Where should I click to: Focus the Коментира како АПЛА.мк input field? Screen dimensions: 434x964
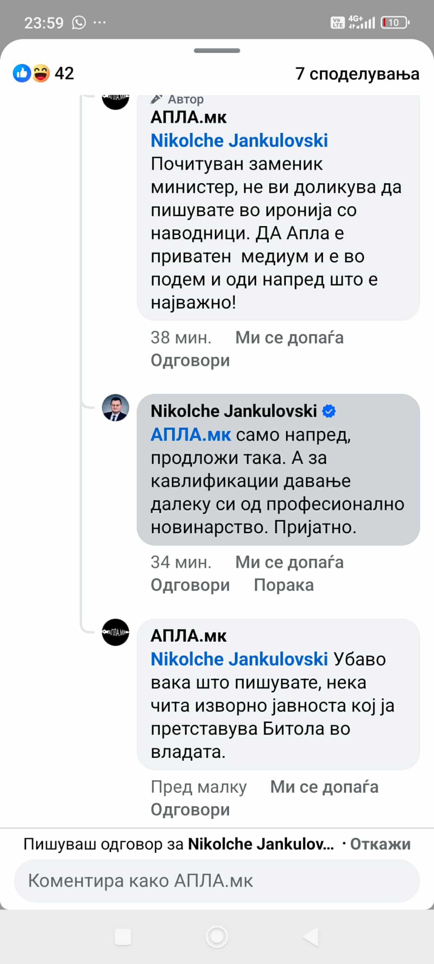tap(217, 881)
